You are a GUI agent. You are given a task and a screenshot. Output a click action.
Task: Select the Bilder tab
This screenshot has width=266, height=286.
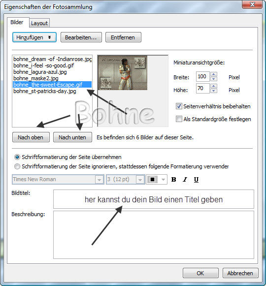[17, 22]
